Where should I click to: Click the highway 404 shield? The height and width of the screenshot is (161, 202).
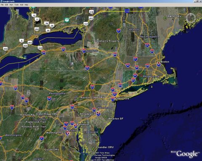tap(37, 29)
